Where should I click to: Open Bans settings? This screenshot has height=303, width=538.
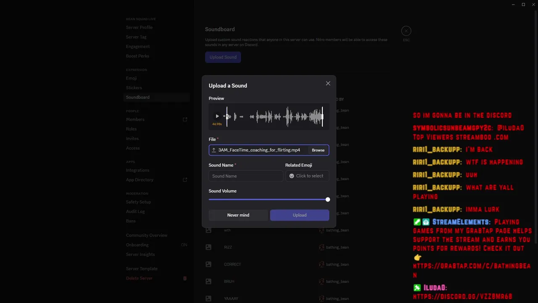(x=131, y=221)
